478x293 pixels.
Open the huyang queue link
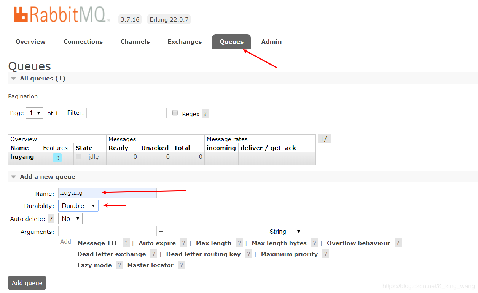tap(22, 157)
